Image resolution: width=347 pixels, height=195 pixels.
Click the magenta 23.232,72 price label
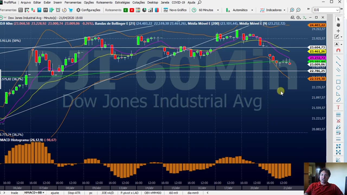317,58
